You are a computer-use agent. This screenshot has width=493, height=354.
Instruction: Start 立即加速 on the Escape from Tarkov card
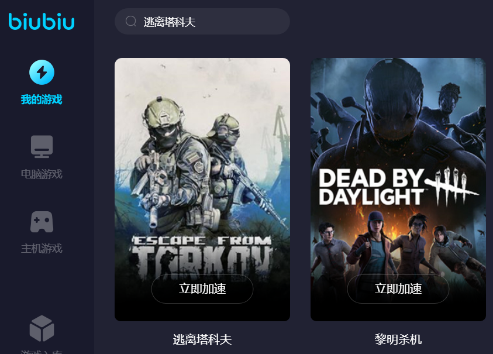click(x=202, y=289)
